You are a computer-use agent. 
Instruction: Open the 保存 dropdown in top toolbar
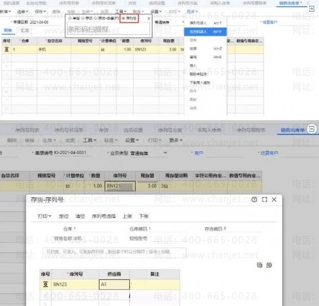point(40,11)
